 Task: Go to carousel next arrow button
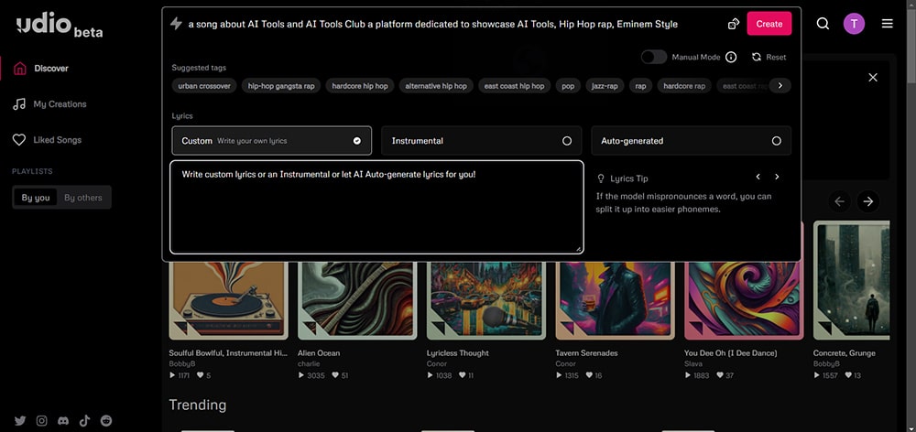point(868,201)
